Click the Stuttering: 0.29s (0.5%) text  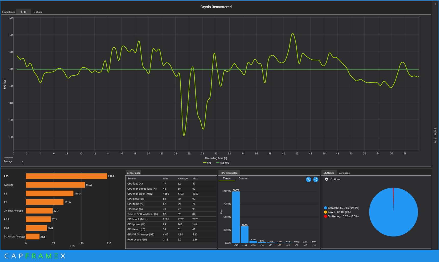click(x=343, y=216)
